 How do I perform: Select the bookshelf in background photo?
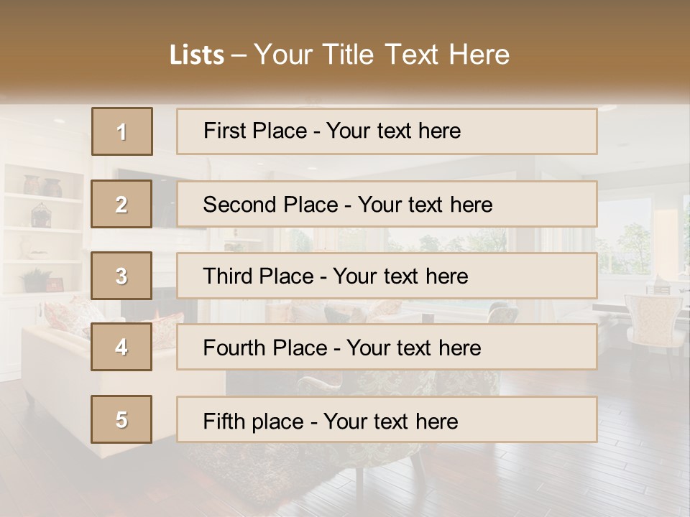(43, 228)
